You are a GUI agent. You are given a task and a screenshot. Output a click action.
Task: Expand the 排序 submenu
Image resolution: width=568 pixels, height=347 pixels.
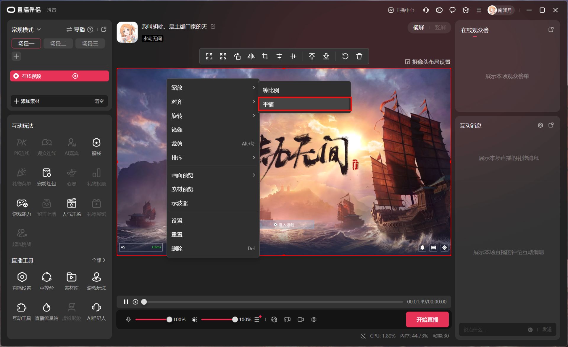(x=213, y=158)
